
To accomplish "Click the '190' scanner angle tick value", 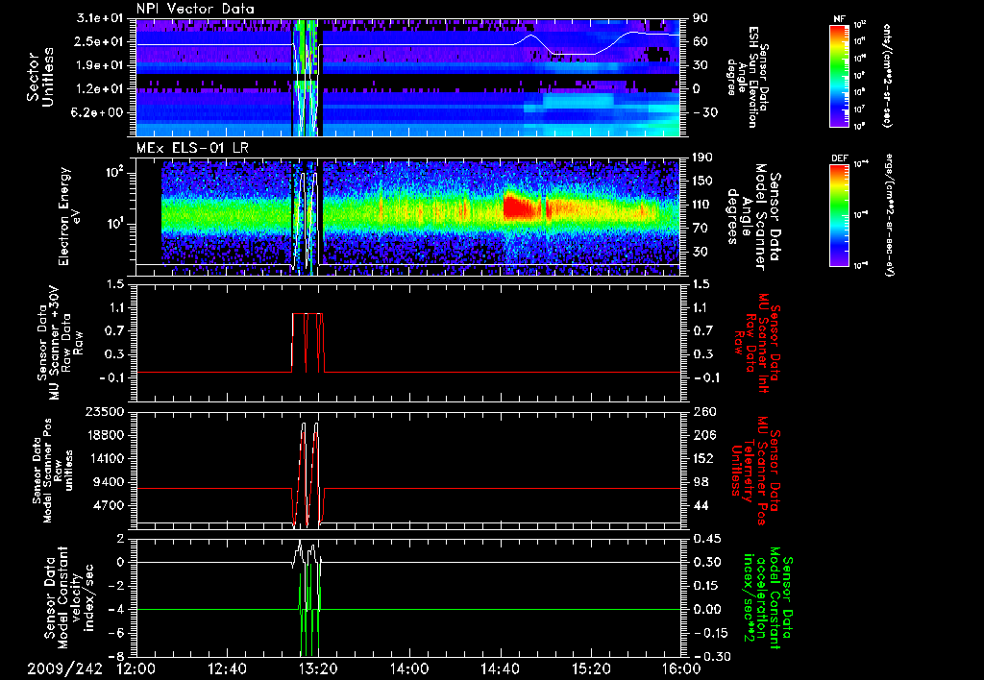I will click(x=702, y=158).
